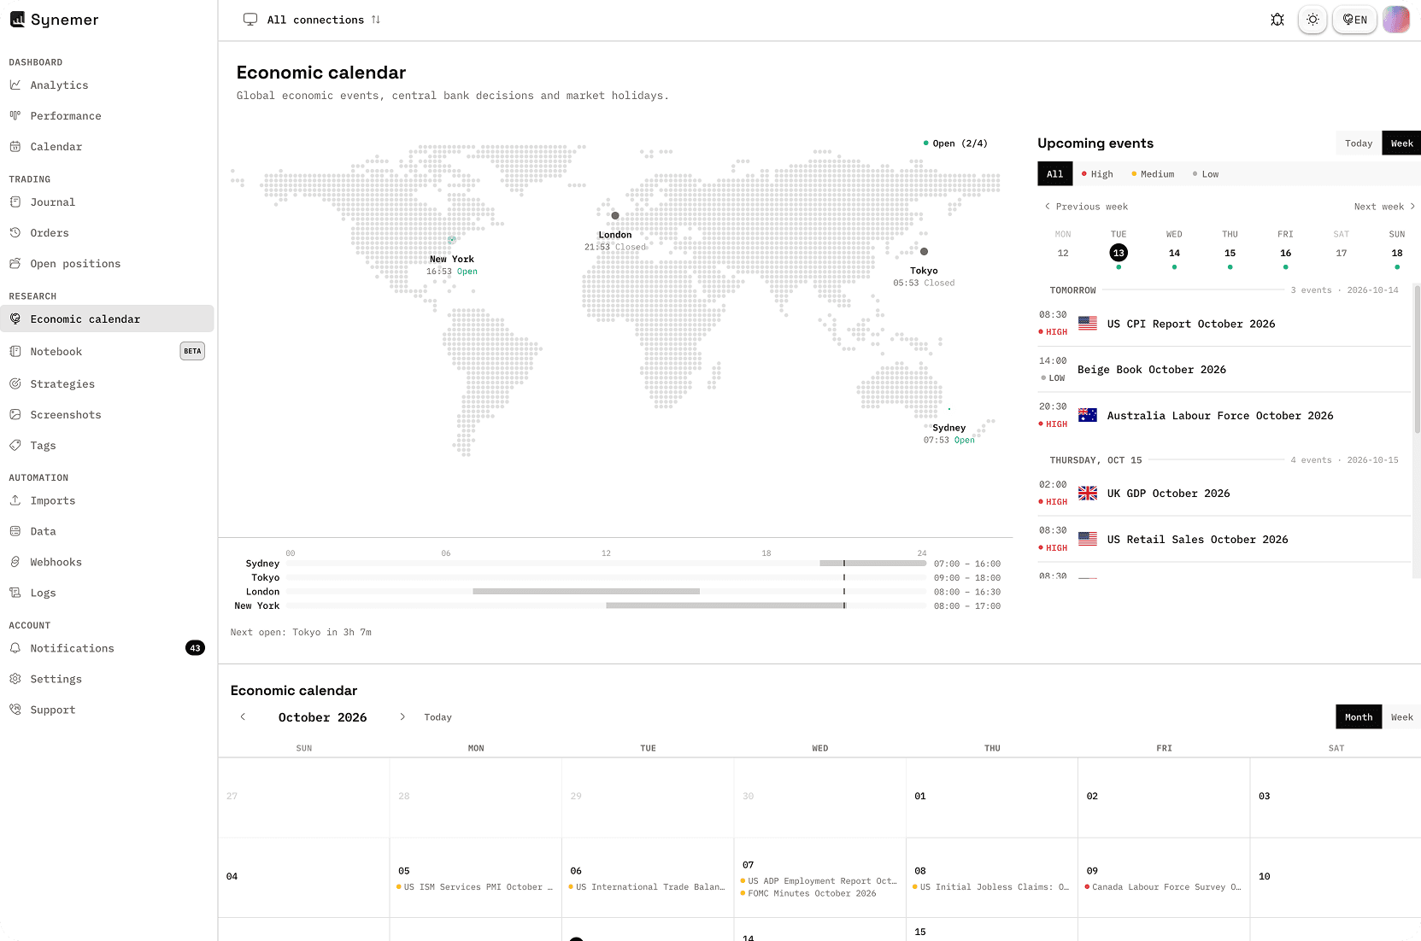The height and width of the screenshot is (941, 1421).
Task: Open the Analytics sidebar icon
Action: [x=15, y=85]
